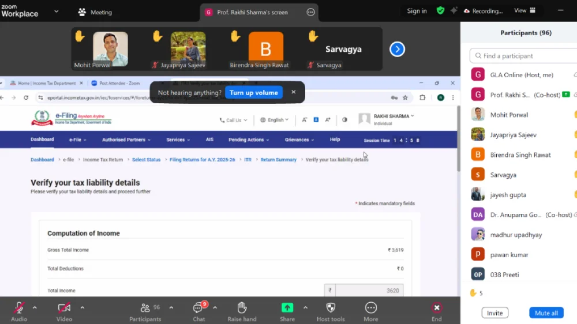Open the More options icon

click(371, 308)
